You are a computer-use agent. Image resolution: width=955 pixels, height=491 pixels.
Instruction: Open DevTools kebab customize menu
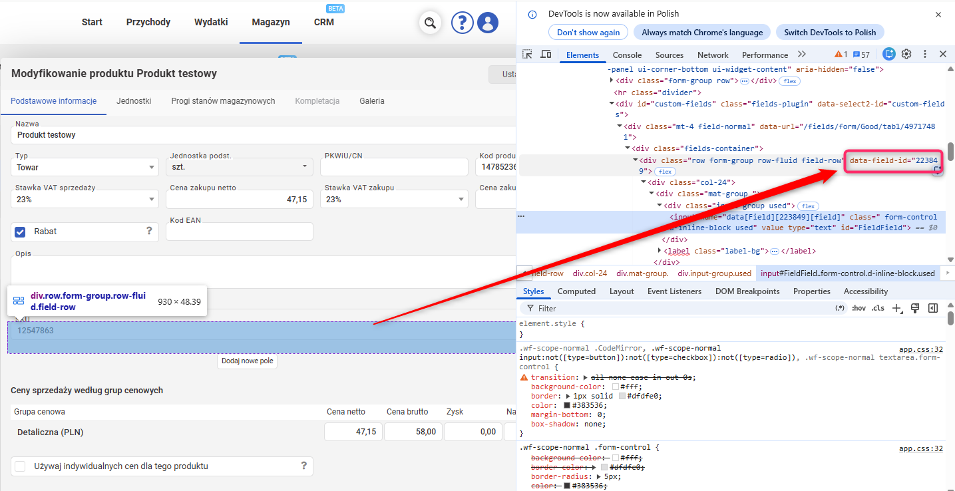click(924, 55)
